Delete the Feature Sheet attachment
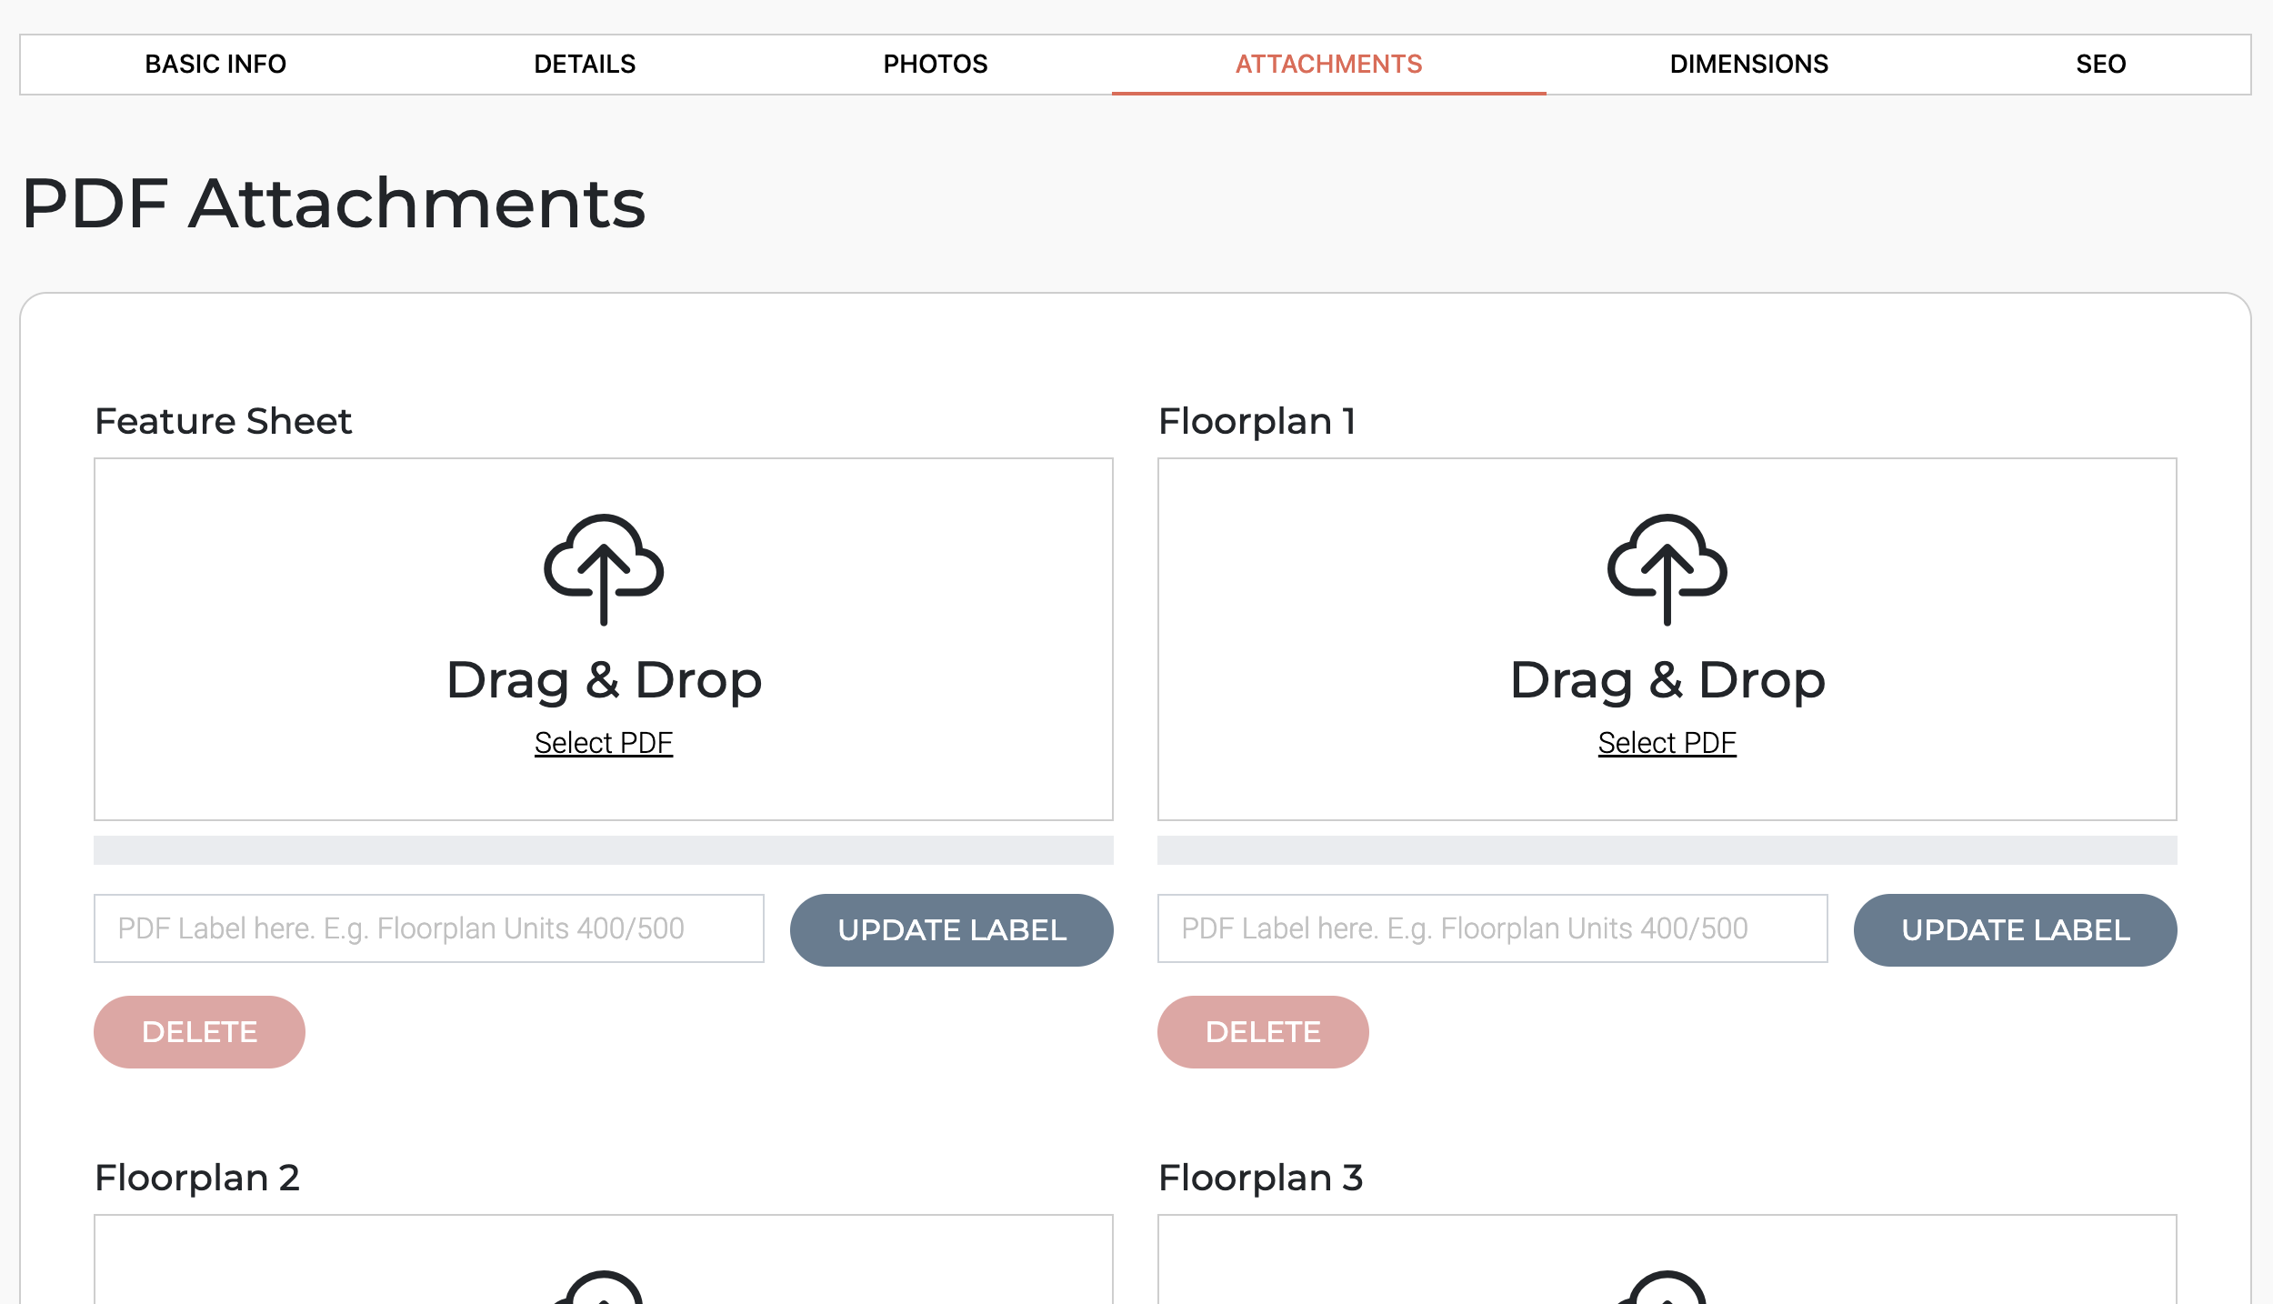2273x1304 pixels. (x=199, y=1031)
